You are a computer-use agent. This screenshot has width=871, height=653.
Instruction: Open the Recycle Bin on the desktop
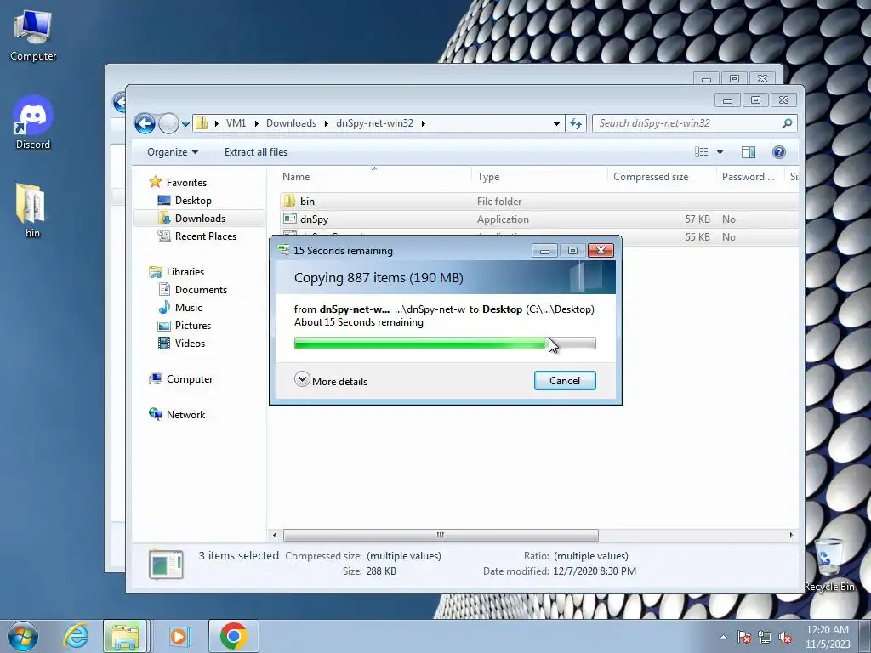click(x=829, y=565)
